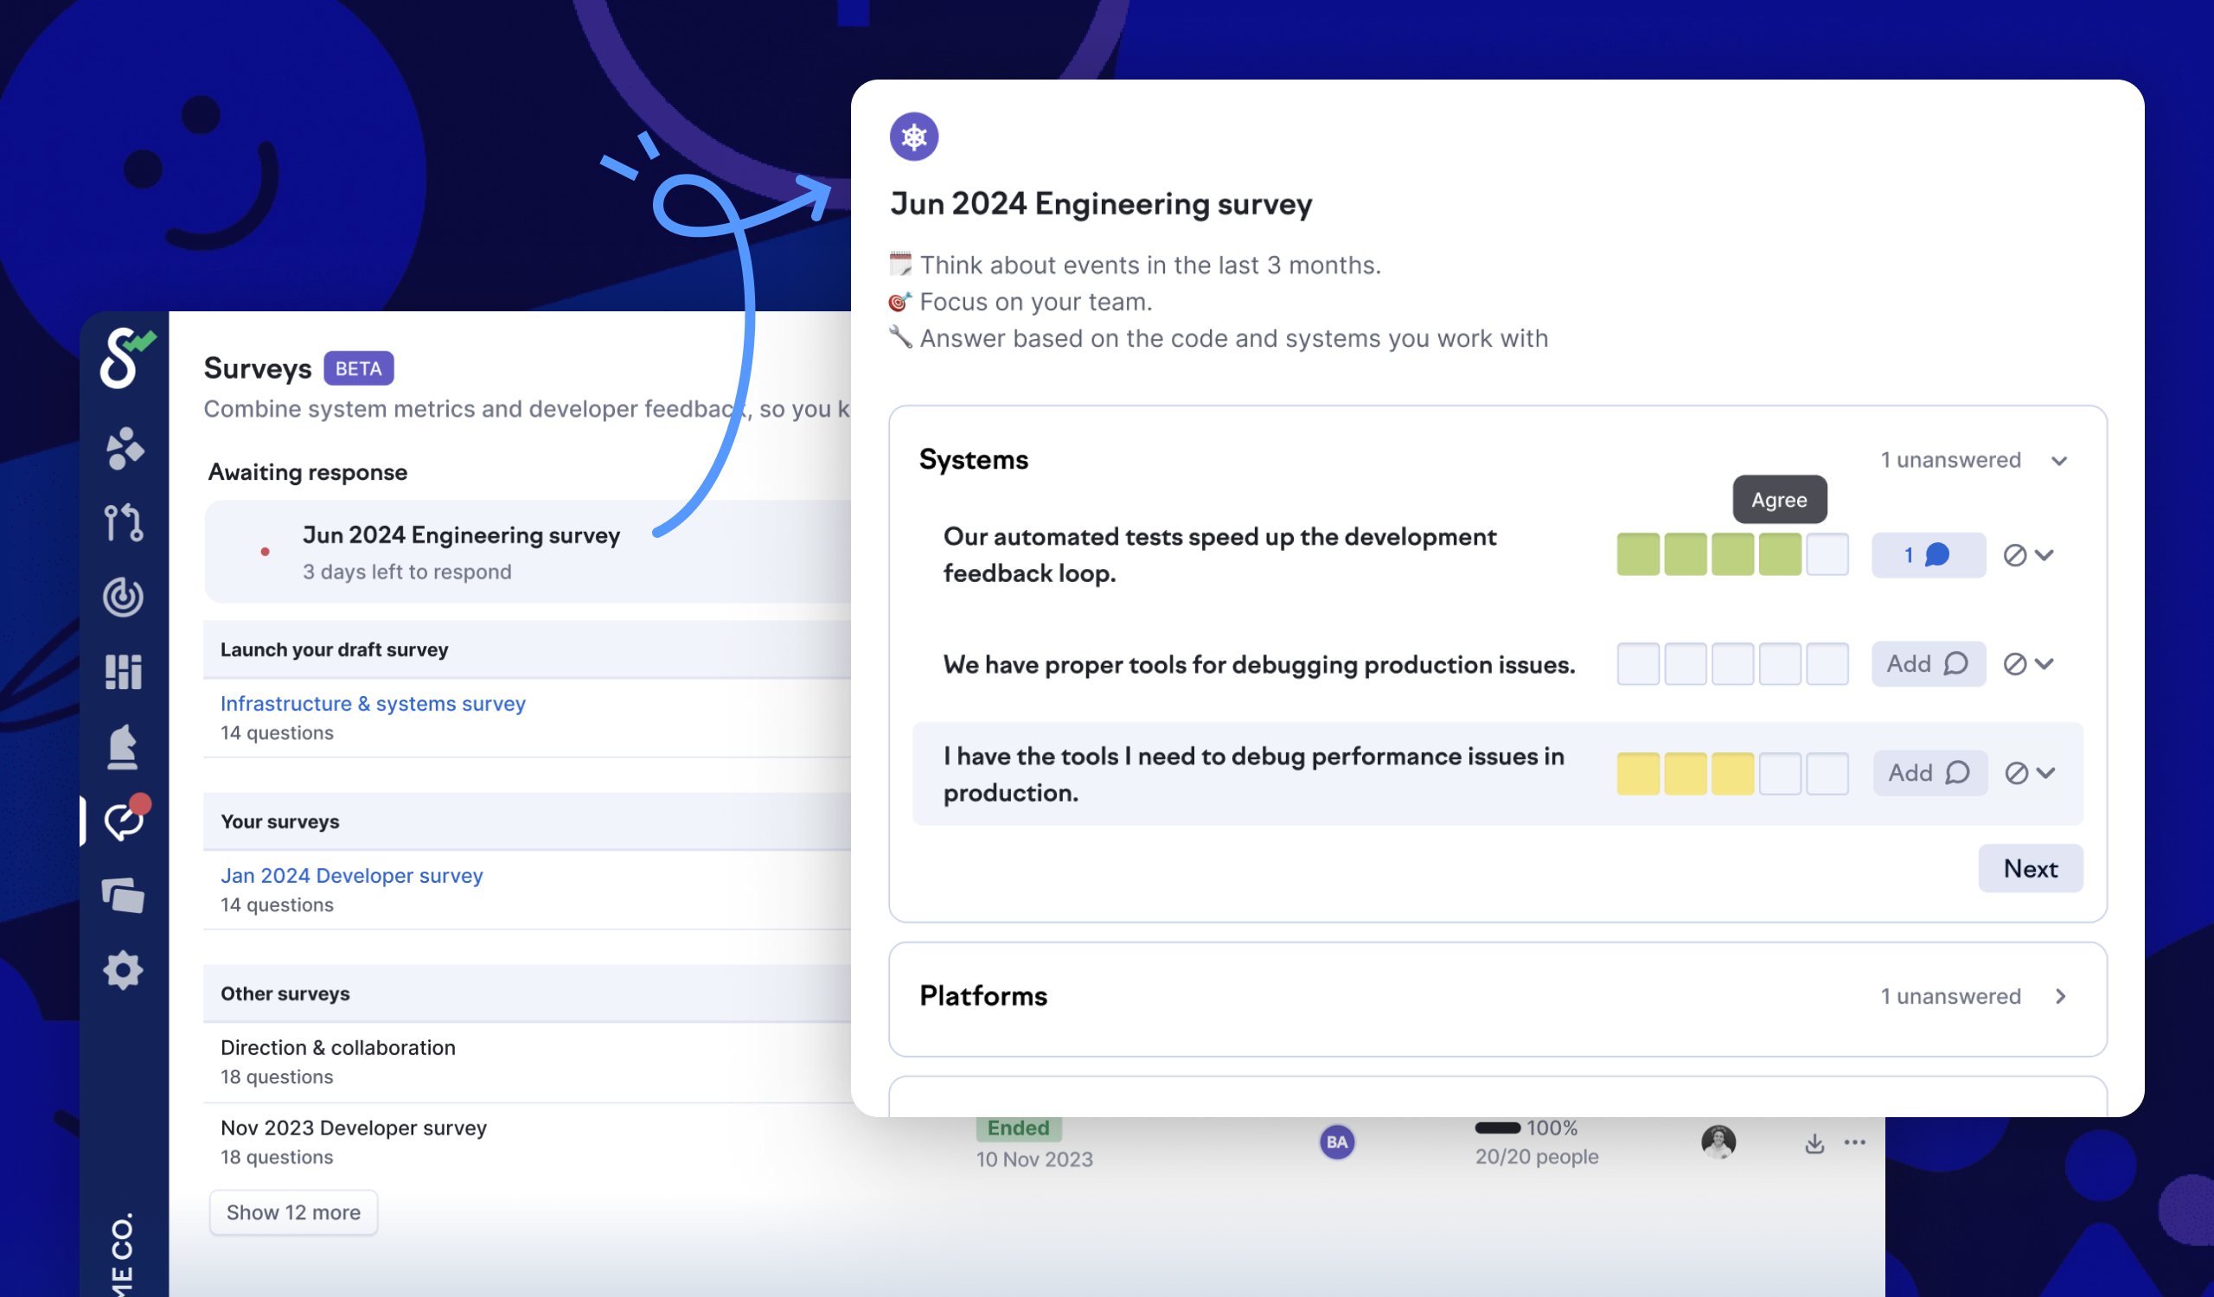Click Show 12 more button

coord(293,1213)
